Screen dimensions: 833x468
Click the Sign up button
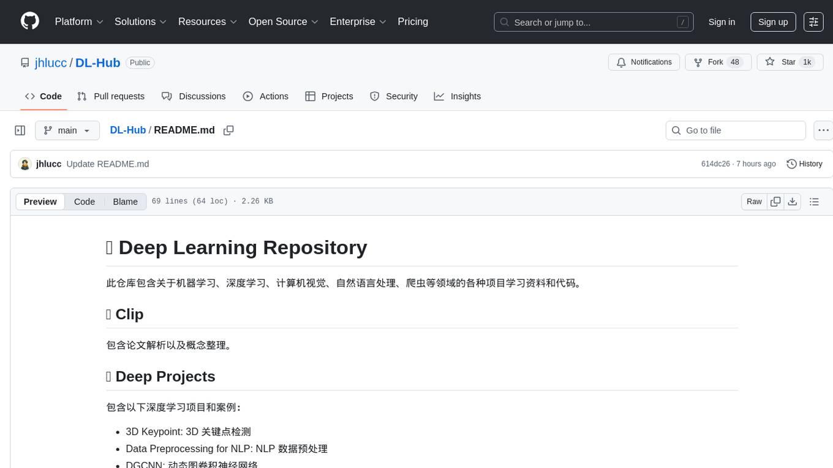point(773,22)
